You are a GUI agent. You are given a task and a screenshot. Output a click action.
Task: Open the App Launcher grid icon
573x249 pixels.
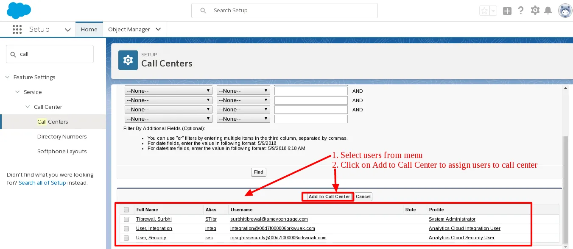(17, 29)
